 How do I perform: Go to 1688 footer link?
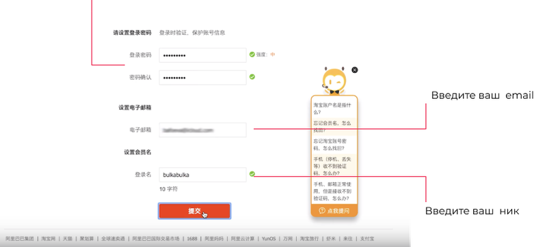pyautogui.click(x=192, y=239)
